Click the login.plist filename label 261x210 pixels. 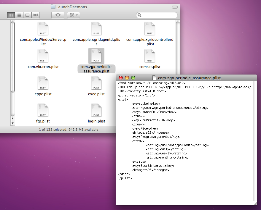pos(97,121)
